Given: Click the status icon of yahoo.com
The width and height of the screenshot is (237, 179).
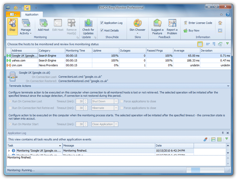Looking at the screenshot, I should 9,61.
